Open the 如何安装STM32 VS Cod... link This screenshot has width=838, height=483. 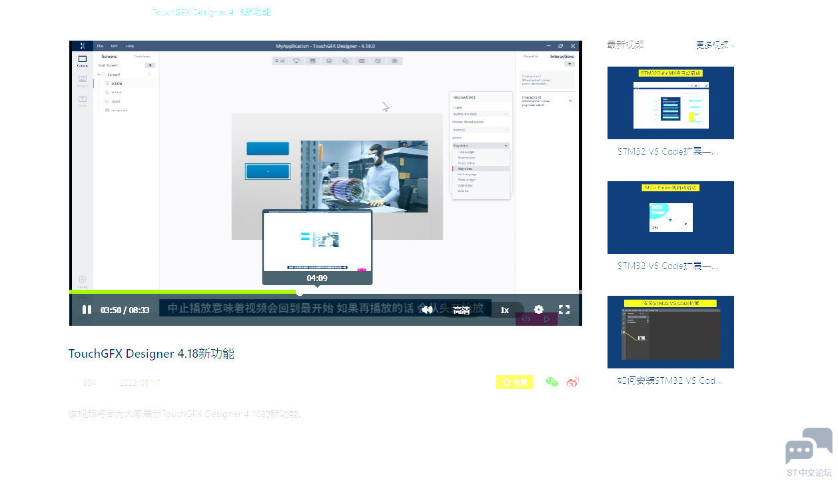[669, 380]
